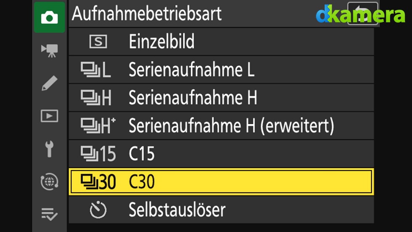Image resolution: width=412 pixels, height=232 pixels.
Task: Click the continuous 15 burst icon
Action: 98,154
